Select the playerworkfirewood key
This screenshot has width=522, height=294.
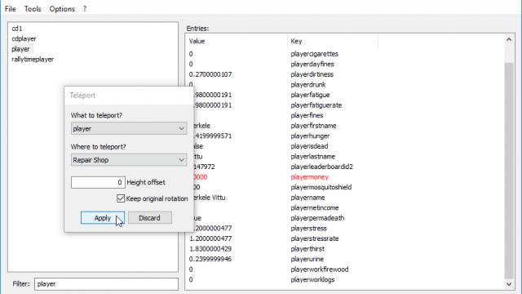point(319,269)
